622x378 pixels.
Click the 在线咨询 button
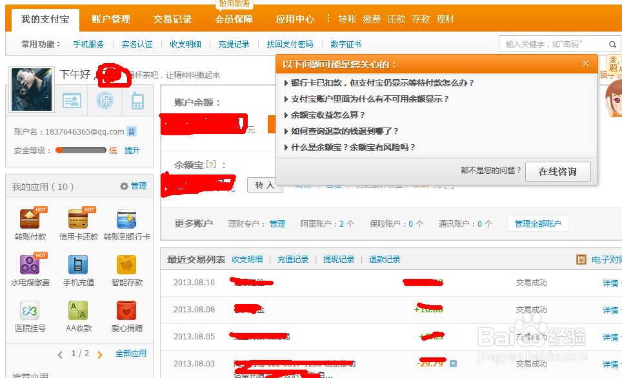(557, 171)
